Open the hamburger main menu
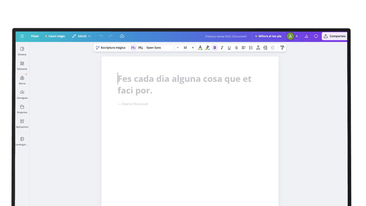The image size is (366, 206). tap(22, 36)
